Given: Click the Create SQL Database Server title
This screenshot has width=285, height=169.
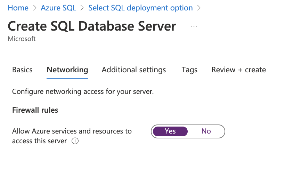Looking at the screenshot, I should point(92,26).
